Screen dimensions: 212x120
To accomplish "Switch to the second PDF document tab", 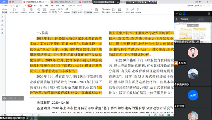I will pyautogui.click(x=63, y=2).
